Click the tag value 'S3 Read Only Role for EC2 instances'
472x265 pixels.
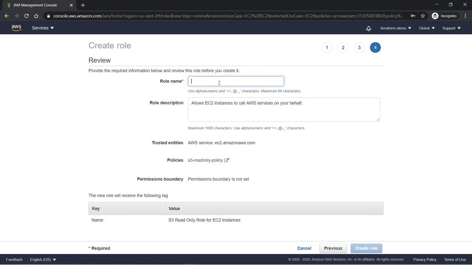pyautogui.click(x=204, y=220)
